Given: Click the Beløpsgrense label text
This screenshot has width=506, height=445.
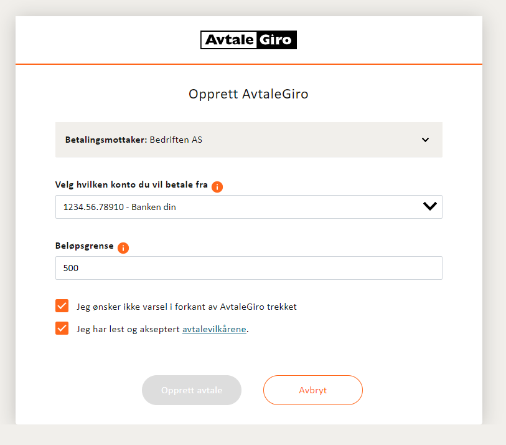Looking at the screenshot, I should coord(85,246).
